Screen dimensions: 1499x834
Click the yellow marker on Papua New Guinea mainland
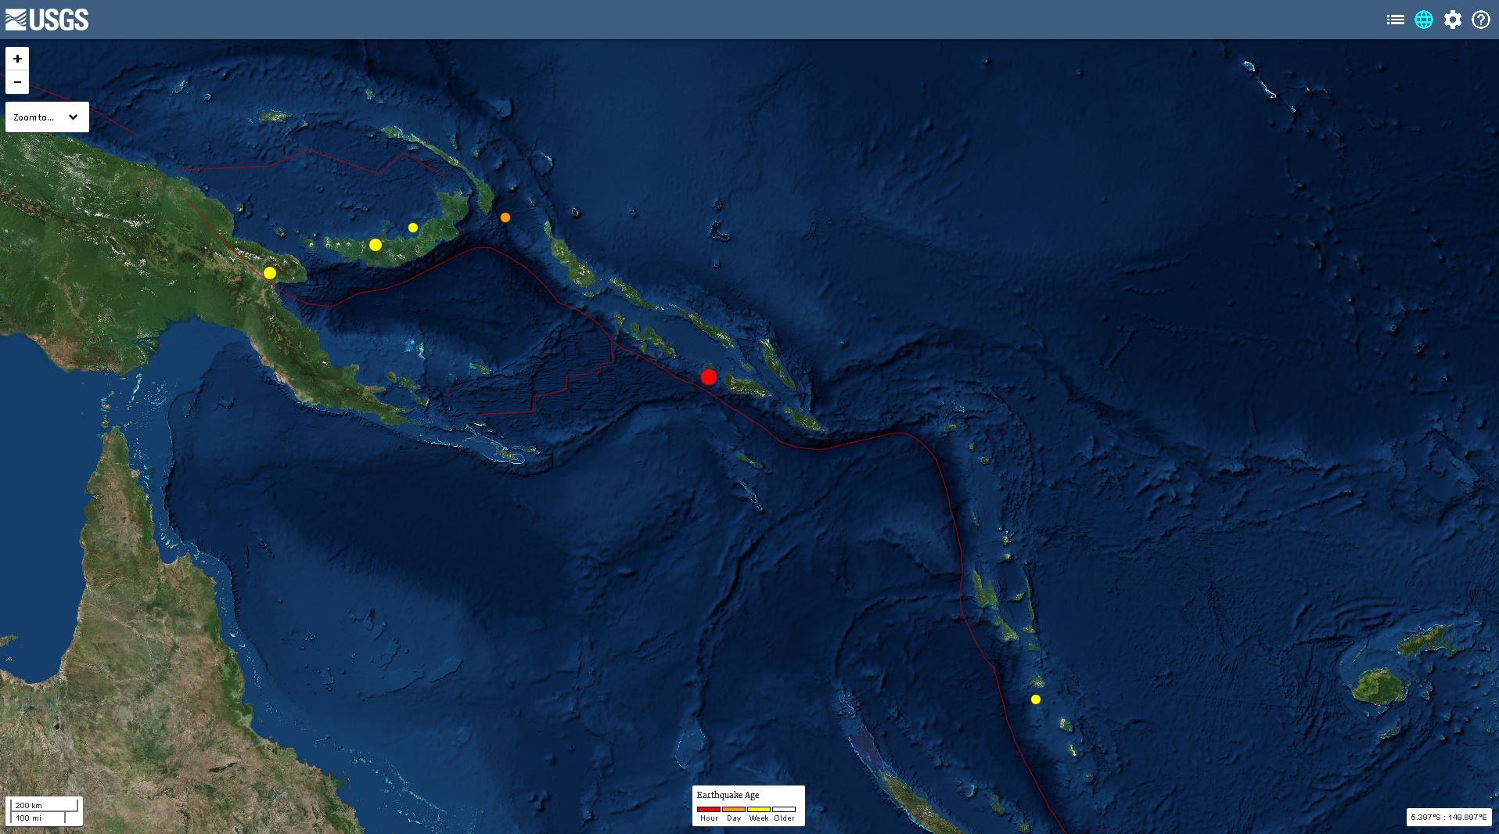tap(270, 273)
